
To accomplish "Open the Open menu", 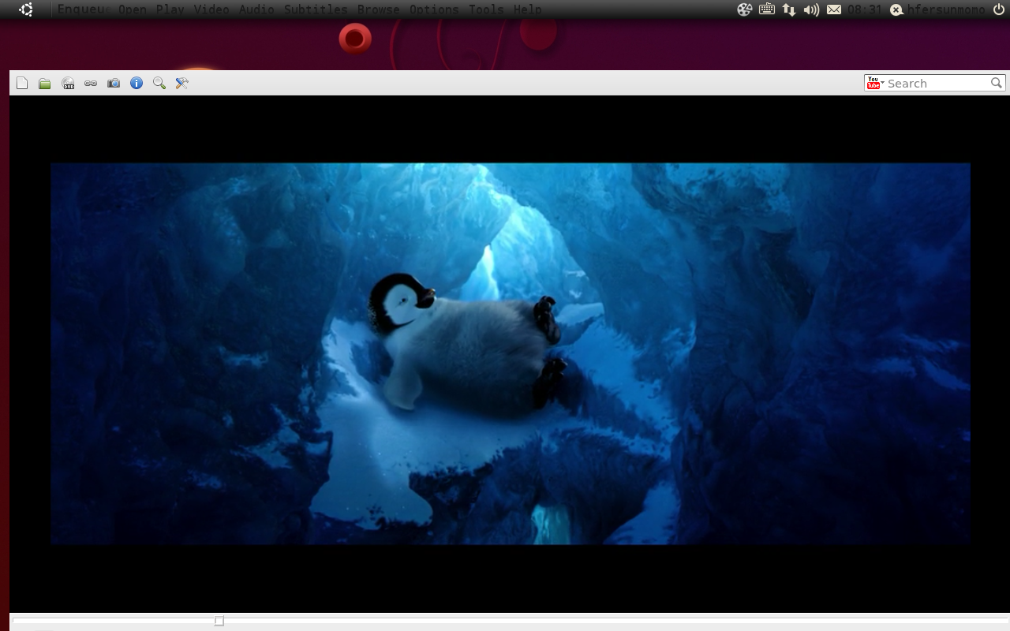I will [133, 9].
